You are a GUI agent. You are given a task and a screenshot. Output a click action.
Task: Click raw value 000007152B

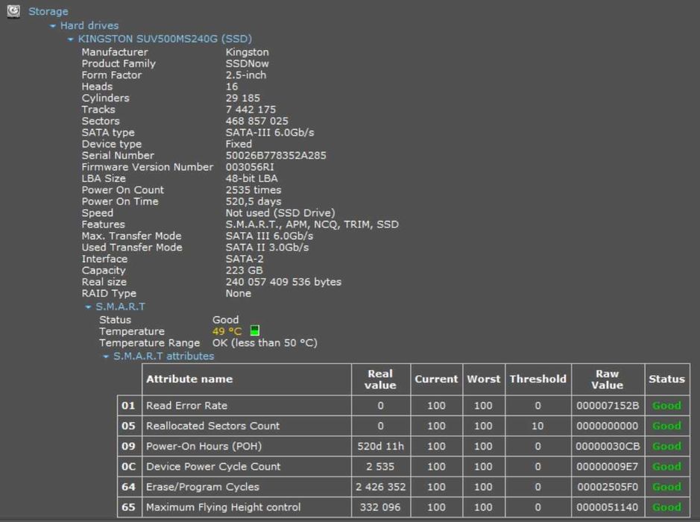(x=608, y=406)
